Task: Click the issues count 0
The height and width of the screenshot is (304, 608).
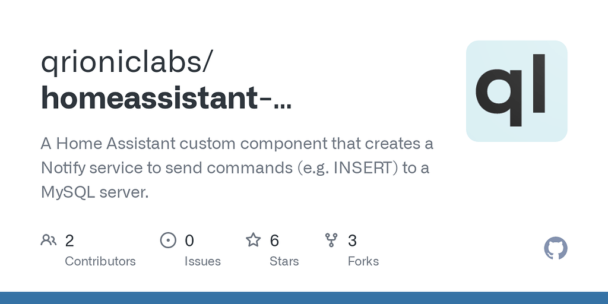Action: pos(189,240)
